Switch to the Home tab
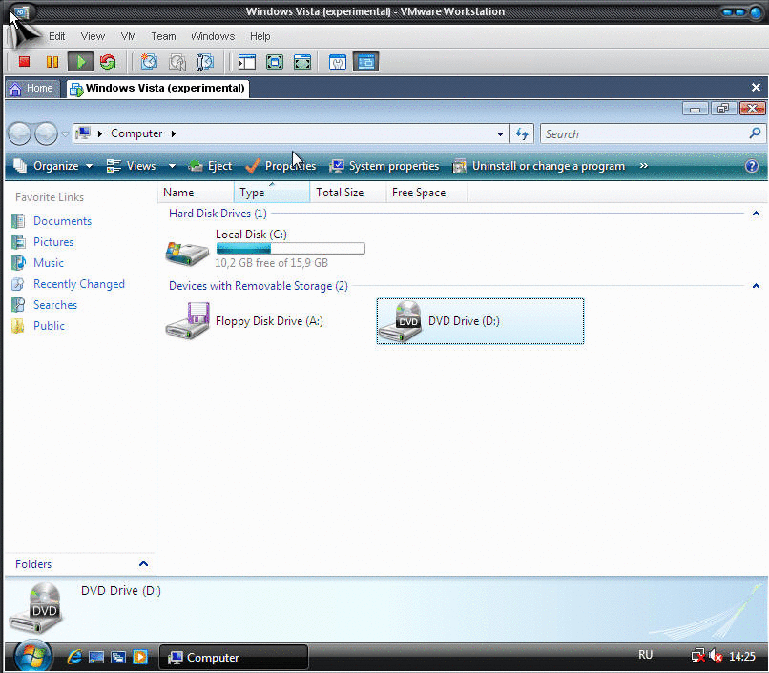Screen dimensions: 769x673 click(x=31, y=89)
